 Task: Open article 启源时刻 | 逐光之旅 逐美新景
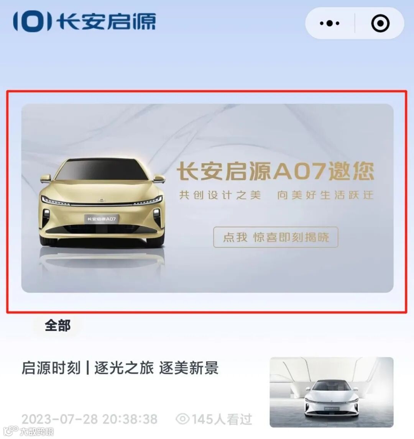click(120, 368)
